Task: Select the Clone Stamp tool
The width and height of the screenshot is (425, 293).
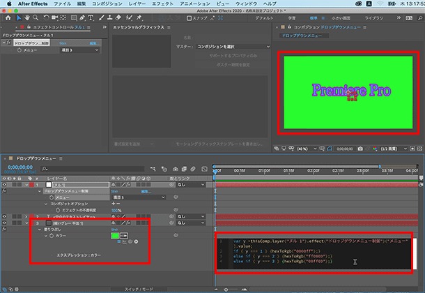Action: (x=110, y=18)
